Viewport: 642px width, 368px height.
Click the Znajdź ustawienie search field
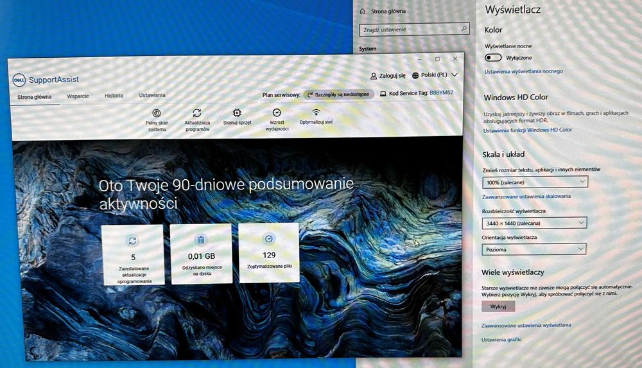point(414,30)
